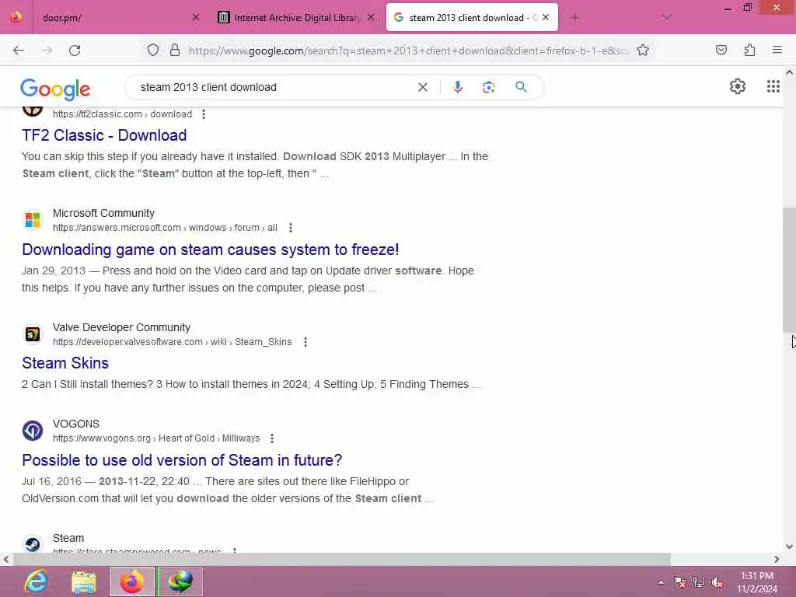The width and height of the screenshot is (796, 597).
Task: Click the Firefox address bar URL
Action: [408, 51]
